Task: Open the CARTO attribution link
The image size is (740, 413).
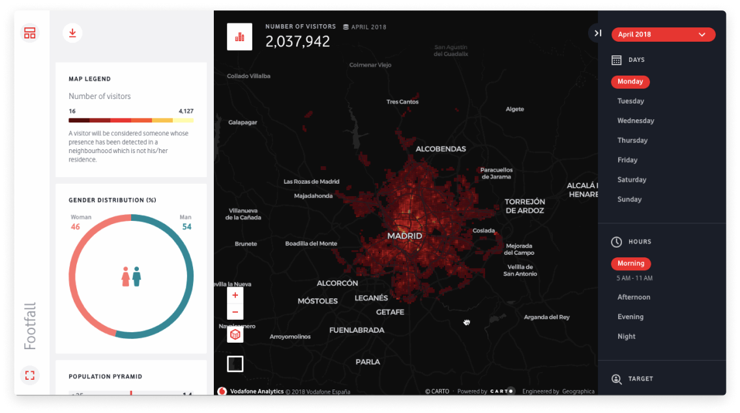Action: click(x=437, y=392)
